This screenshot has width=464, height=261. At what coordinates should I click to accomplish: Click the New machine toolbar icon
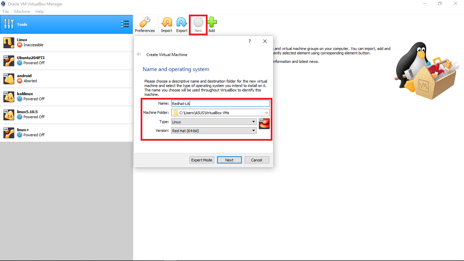(x=198, y=22)
